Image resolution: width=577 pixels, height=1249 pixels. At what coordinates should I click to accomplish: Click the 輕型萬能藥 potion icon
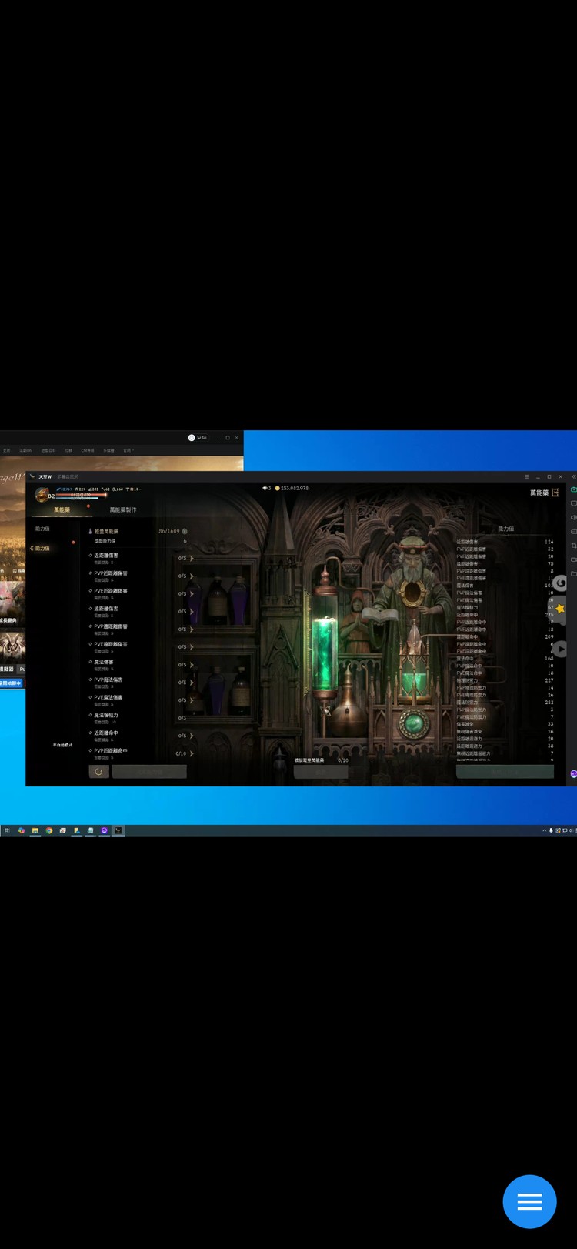(90, 531)
